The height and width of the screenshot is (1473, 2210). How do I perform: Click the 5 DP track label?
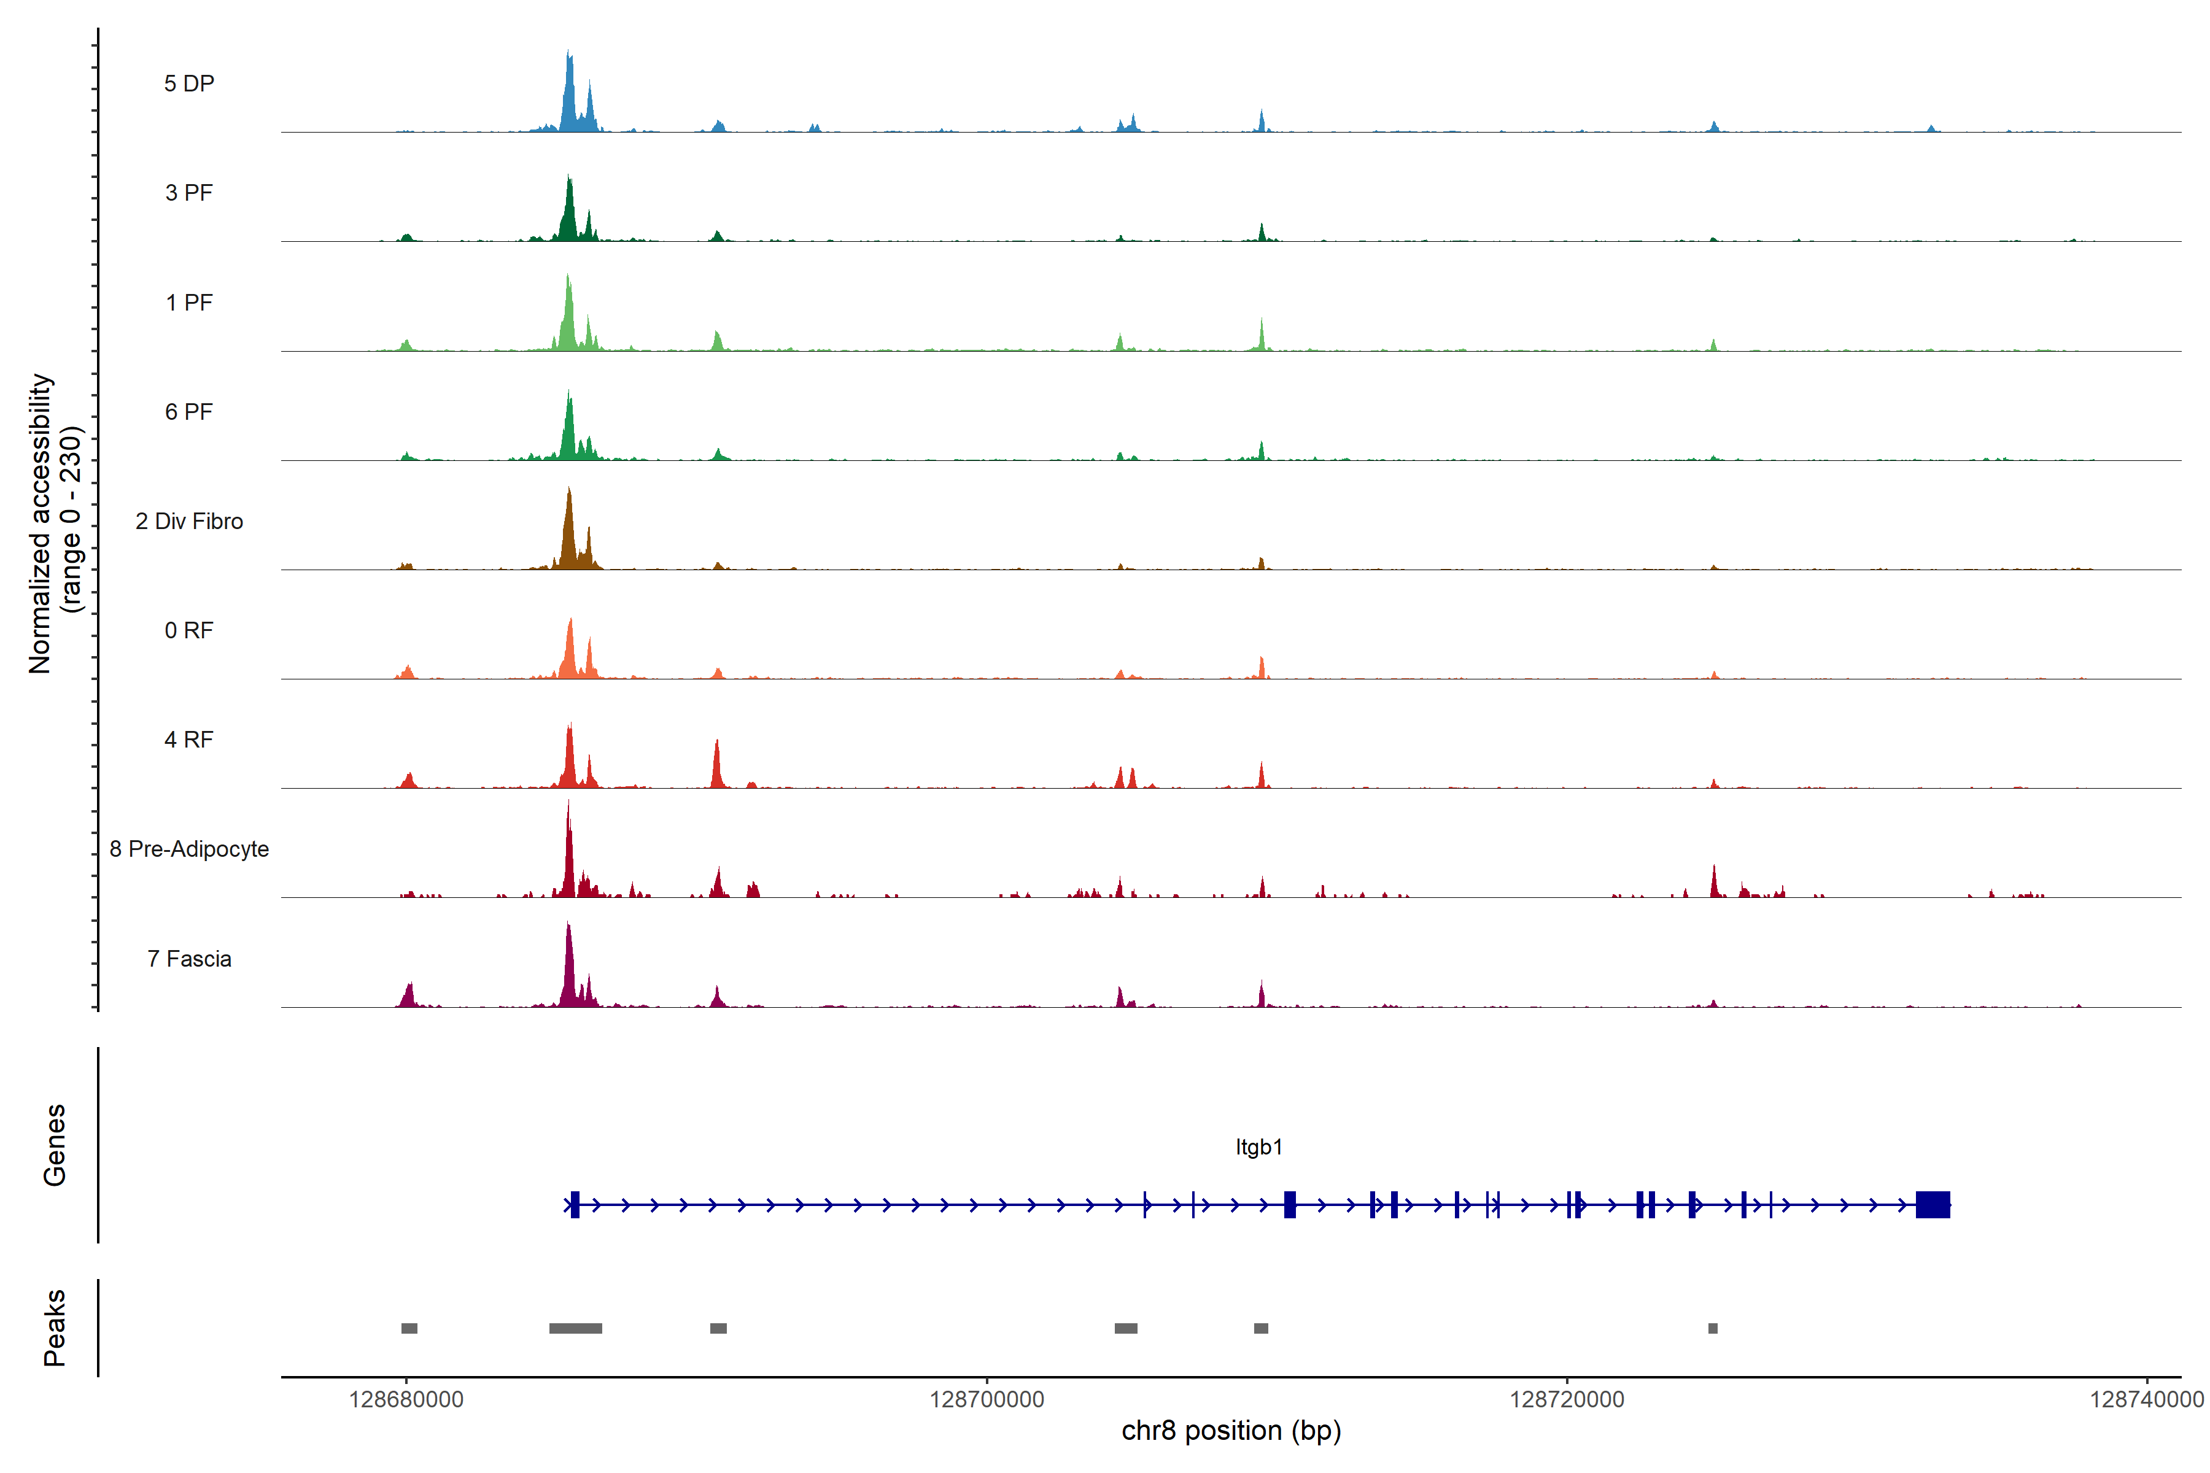pos(189,83)
